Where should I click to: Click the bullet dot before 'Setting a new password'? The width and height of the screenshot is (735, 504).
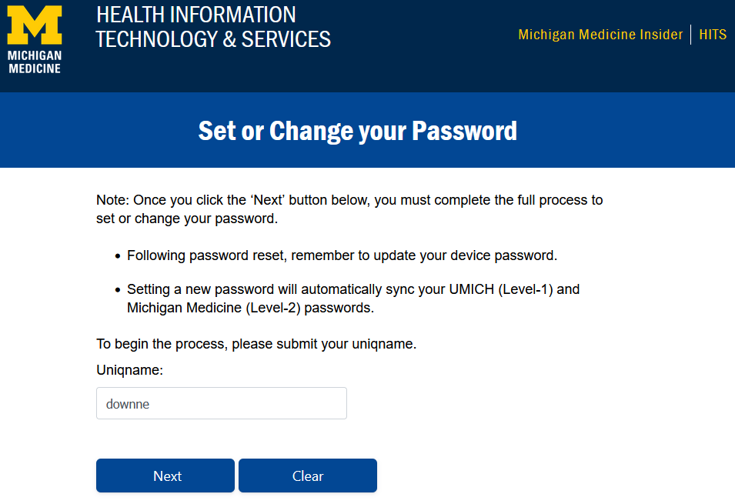point(118,291)
